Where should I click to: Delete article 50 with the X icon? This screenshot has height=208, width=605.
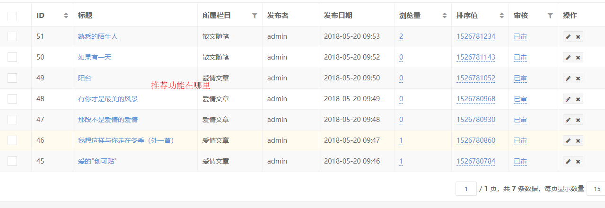[578, 57]
